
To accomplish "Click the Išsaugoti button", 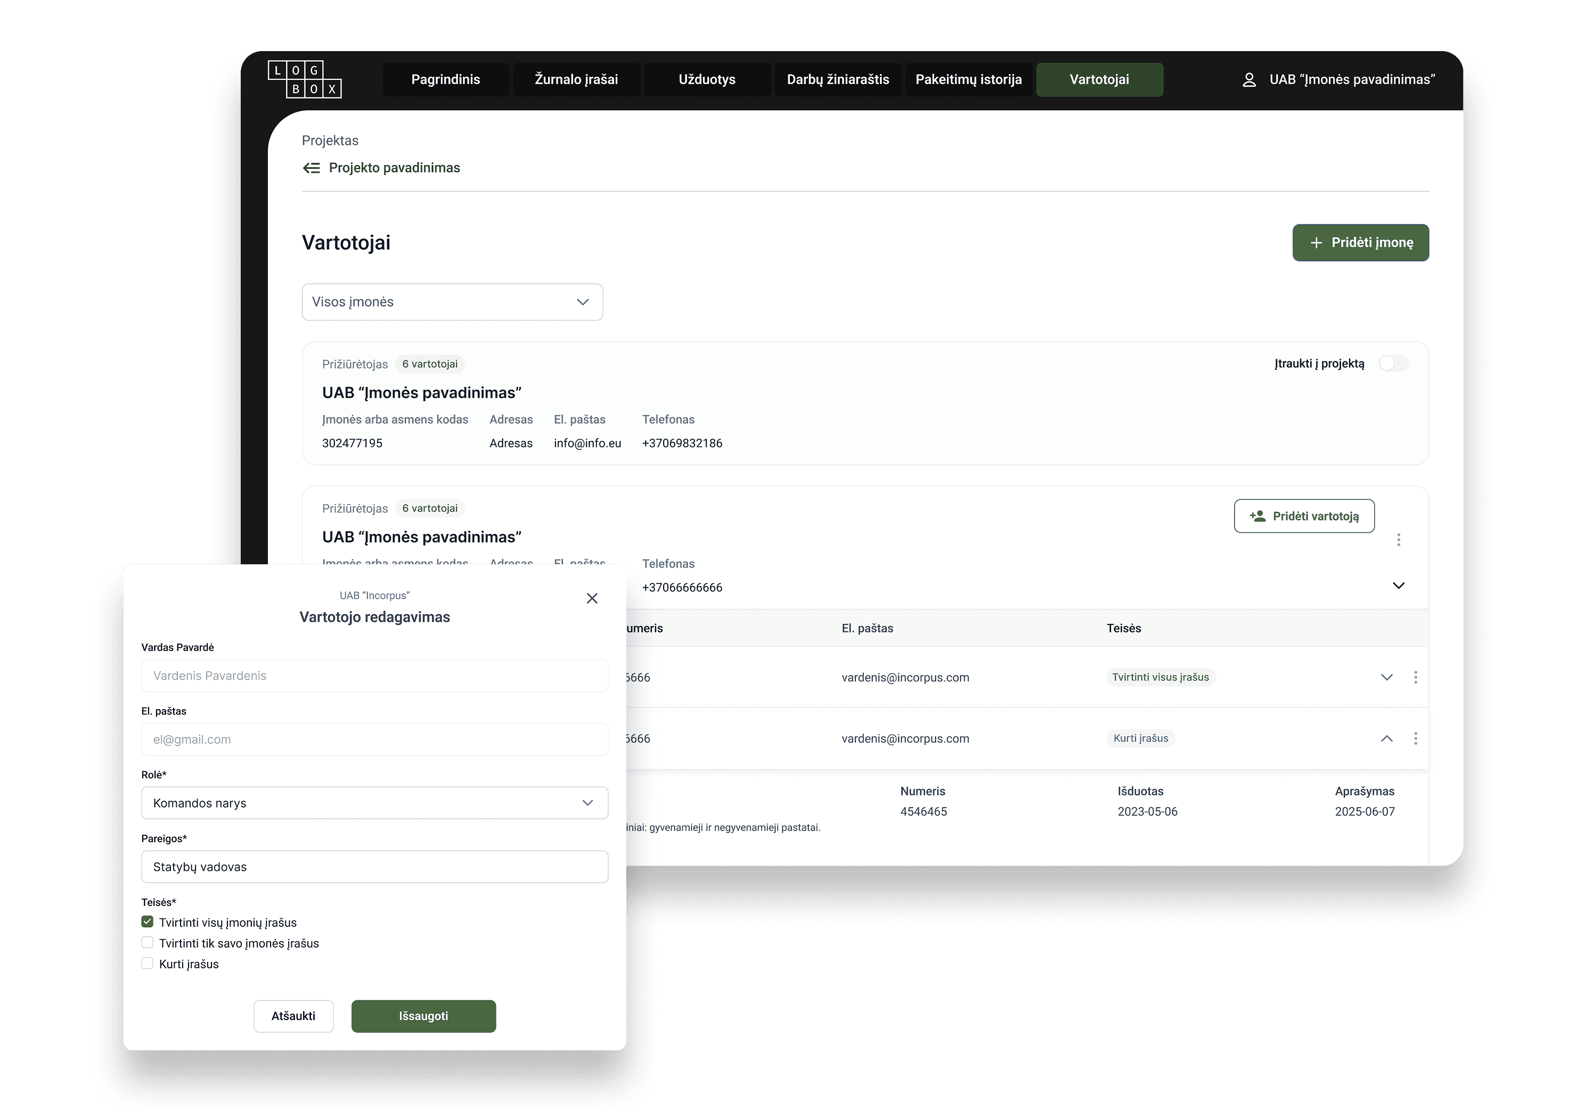I will point(423,1016).
